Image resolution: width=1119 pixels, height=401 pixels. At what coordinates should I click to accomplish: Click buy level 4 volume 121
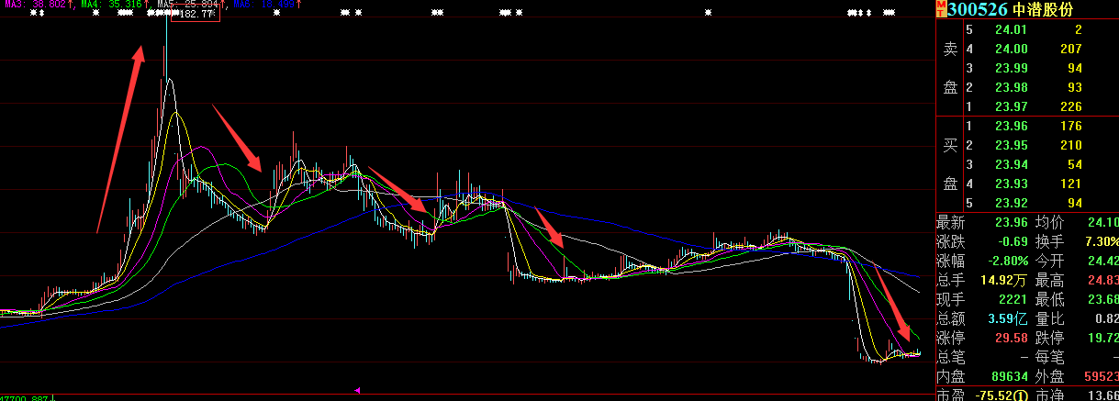pyautogui.click(x=1070, y=184)
